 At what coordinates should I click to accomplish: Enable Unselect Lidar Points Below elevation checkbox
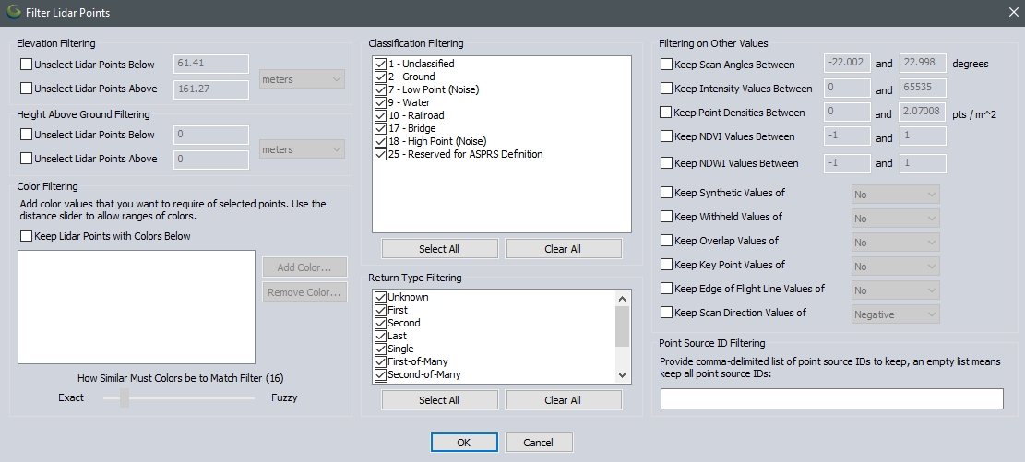(26, 65)
